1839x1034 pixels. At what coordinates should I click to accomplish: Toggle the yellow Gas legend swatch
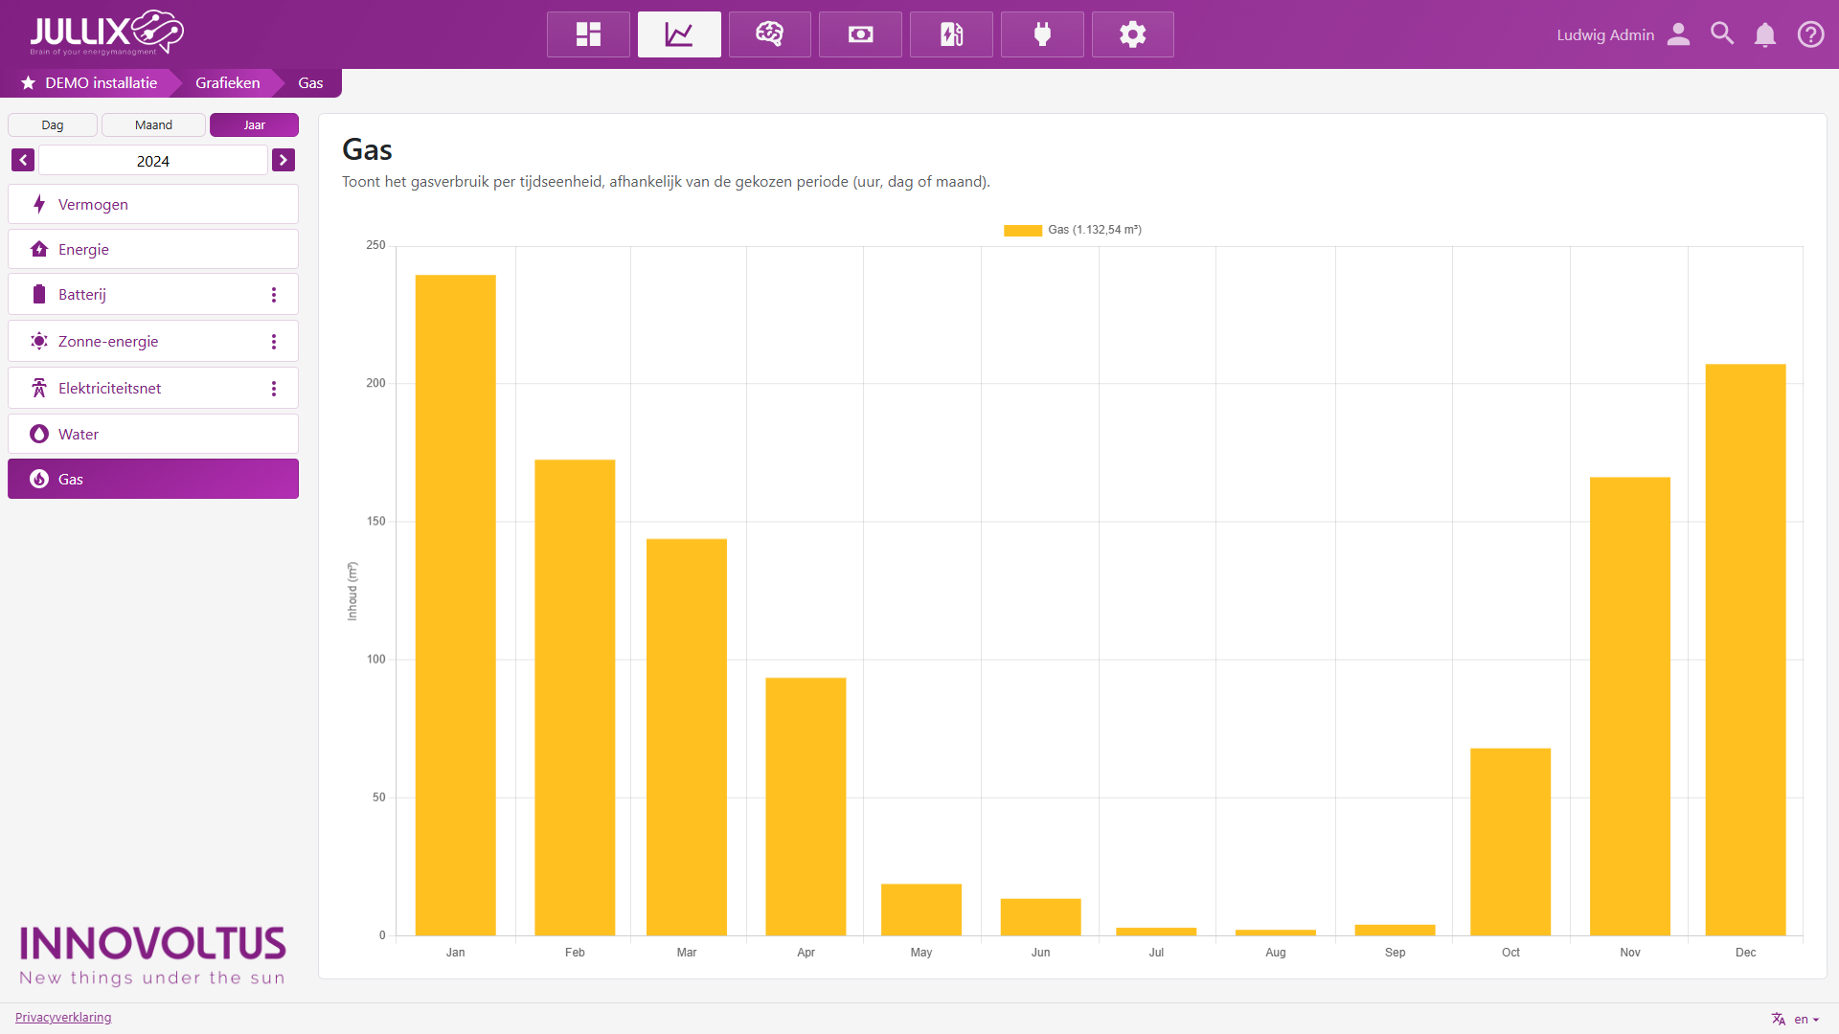pyautogui.click(x=1022, y=230)
